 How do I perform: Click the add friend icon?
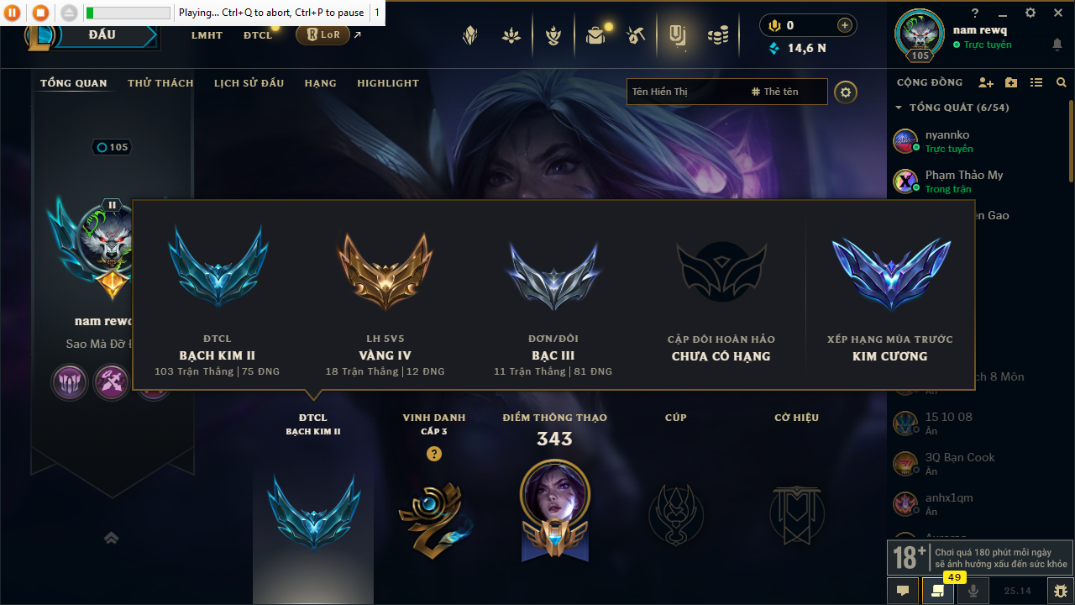[x=986, y=82]
